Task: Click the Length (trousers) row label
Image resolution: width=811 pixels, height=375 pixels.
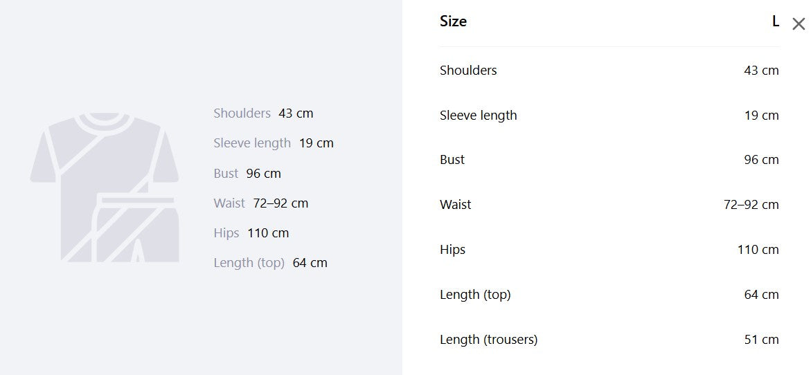Action: coord(489,339)
